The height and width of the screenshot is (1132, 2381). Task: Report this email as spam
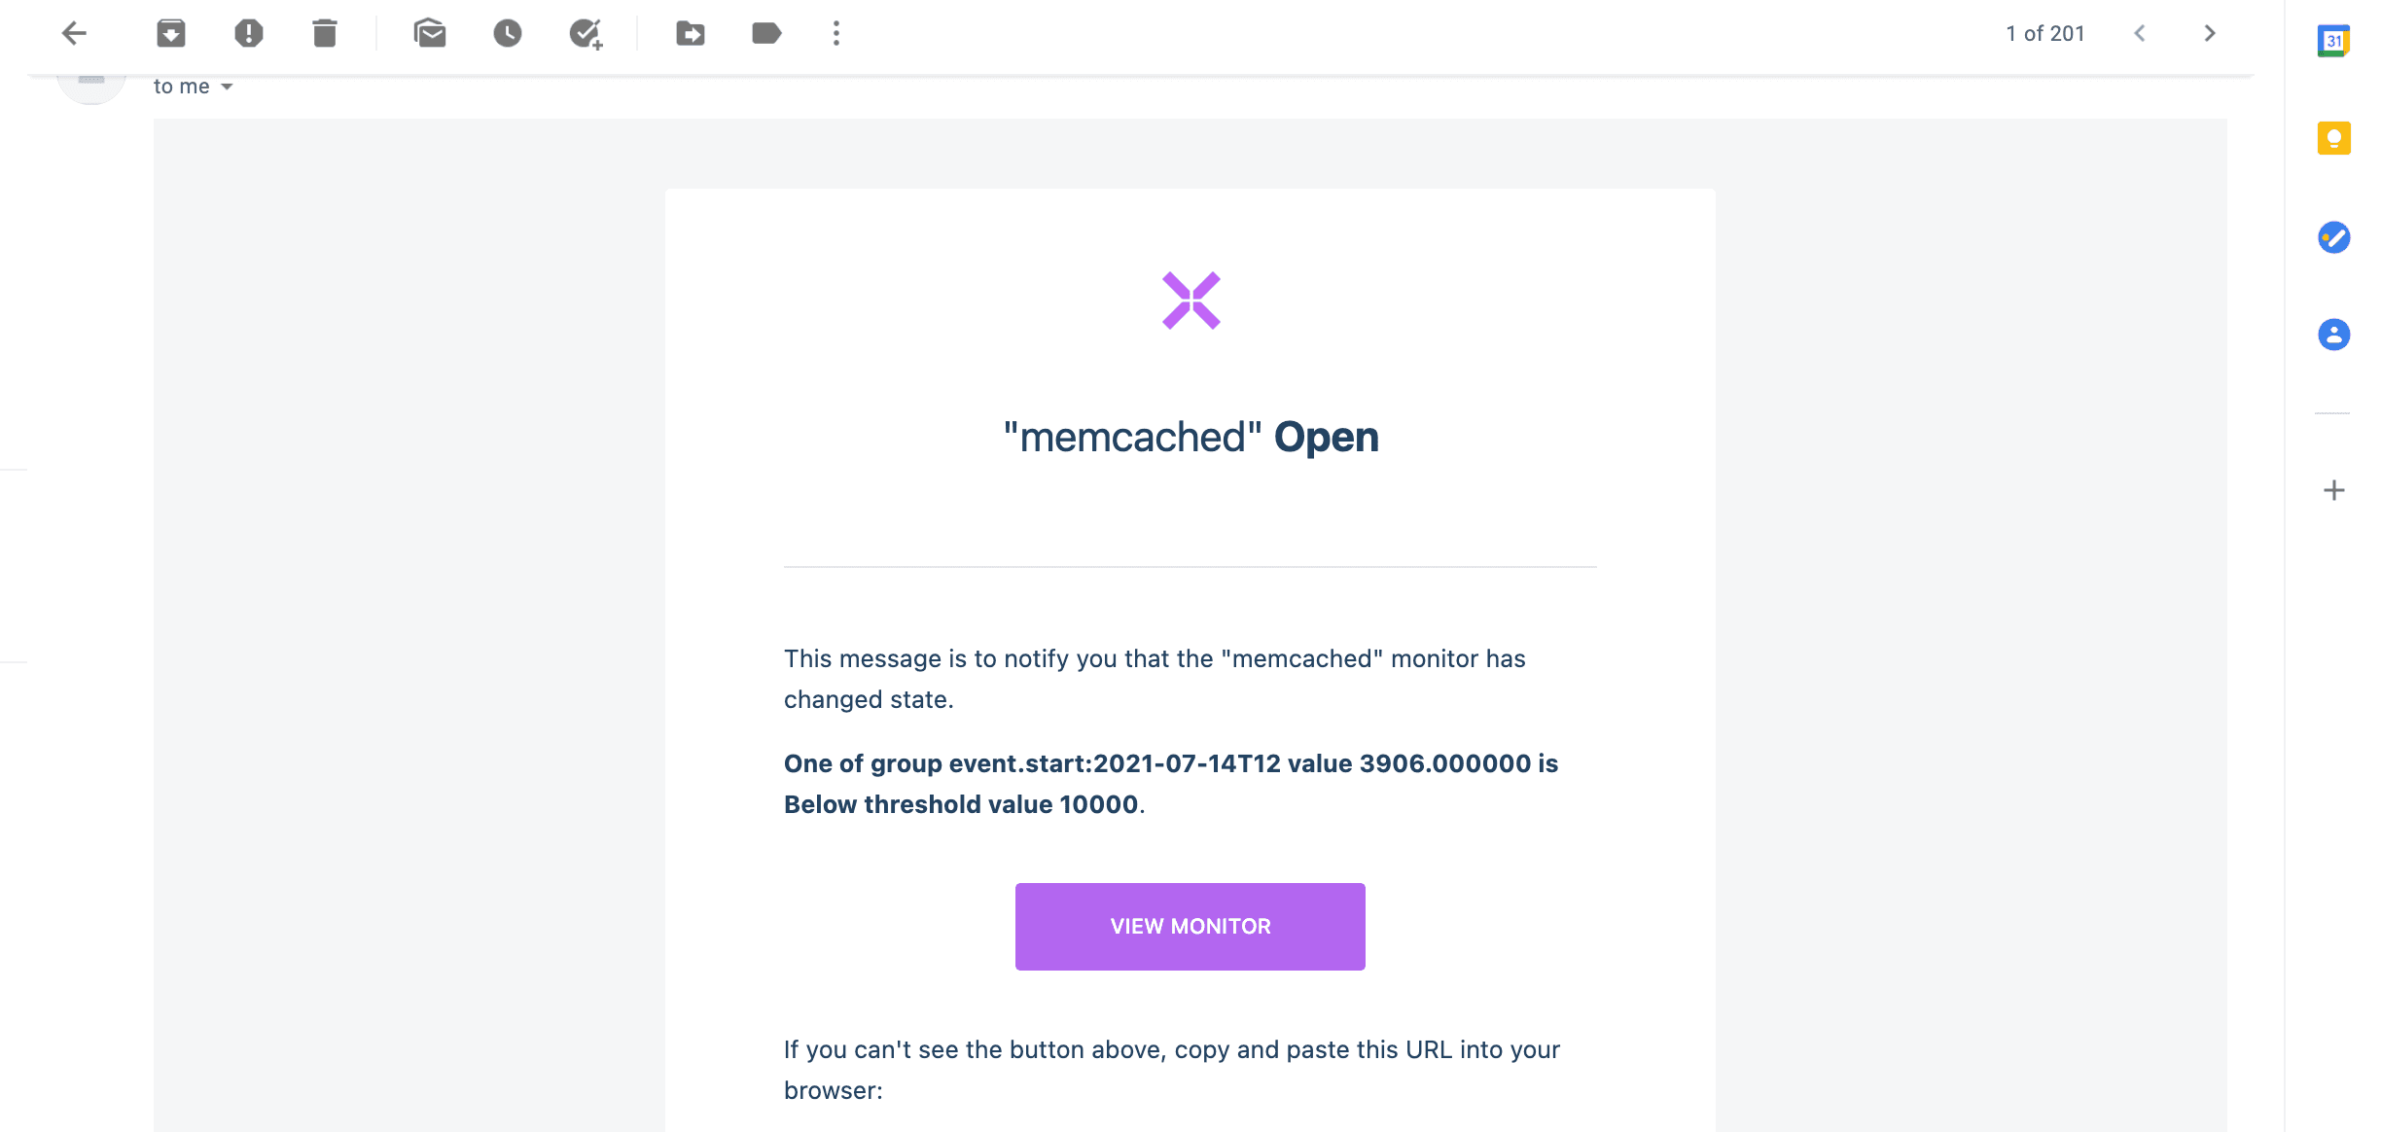[249, 34]
